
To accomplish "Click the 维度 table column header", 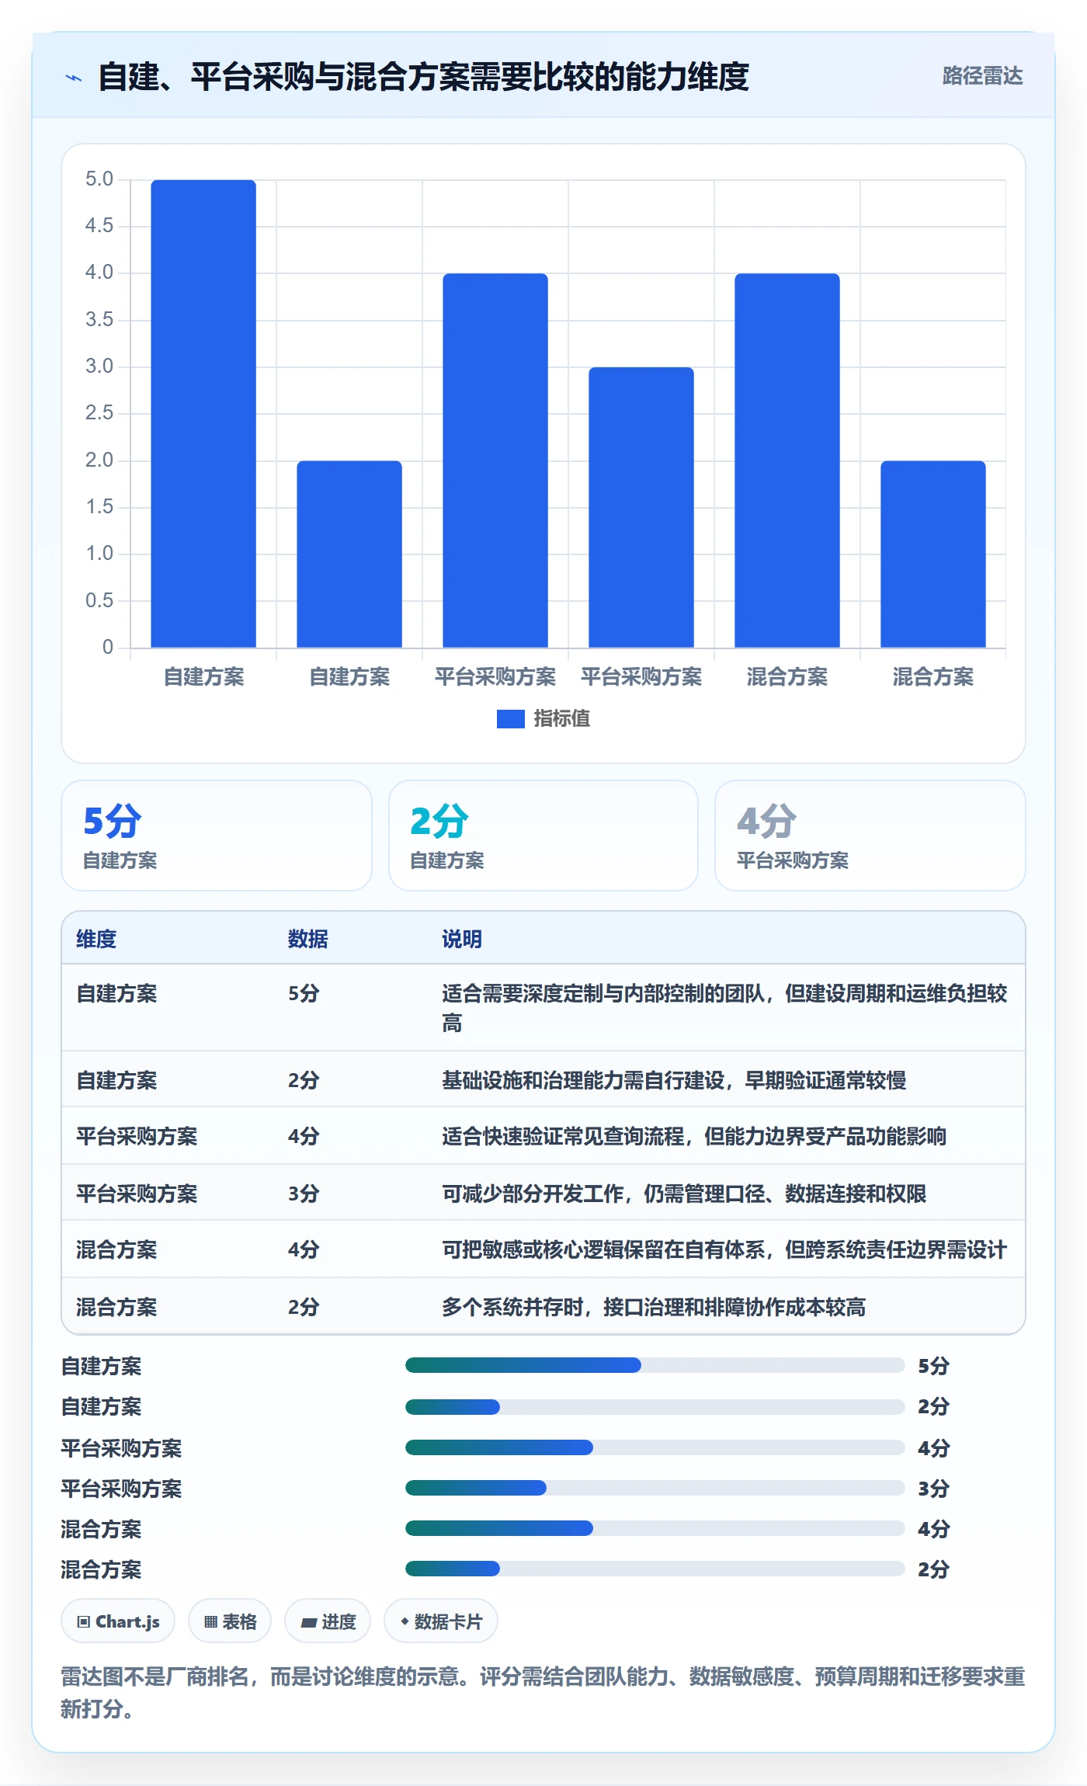I will coord(96,939).
